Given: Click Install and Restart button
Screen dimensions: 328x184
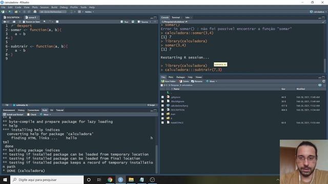Looking at the screenshot, I should click(13, 114).
